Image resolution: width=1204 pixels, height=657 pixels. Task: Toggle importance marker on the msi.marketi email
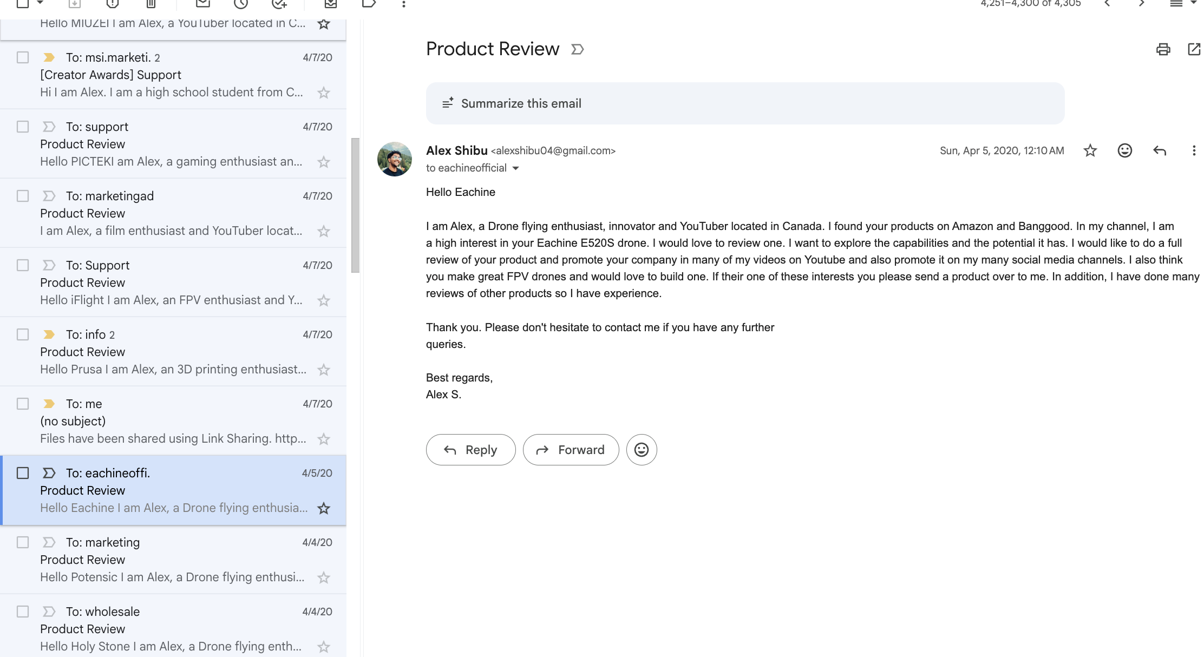(x=49, y=57)
